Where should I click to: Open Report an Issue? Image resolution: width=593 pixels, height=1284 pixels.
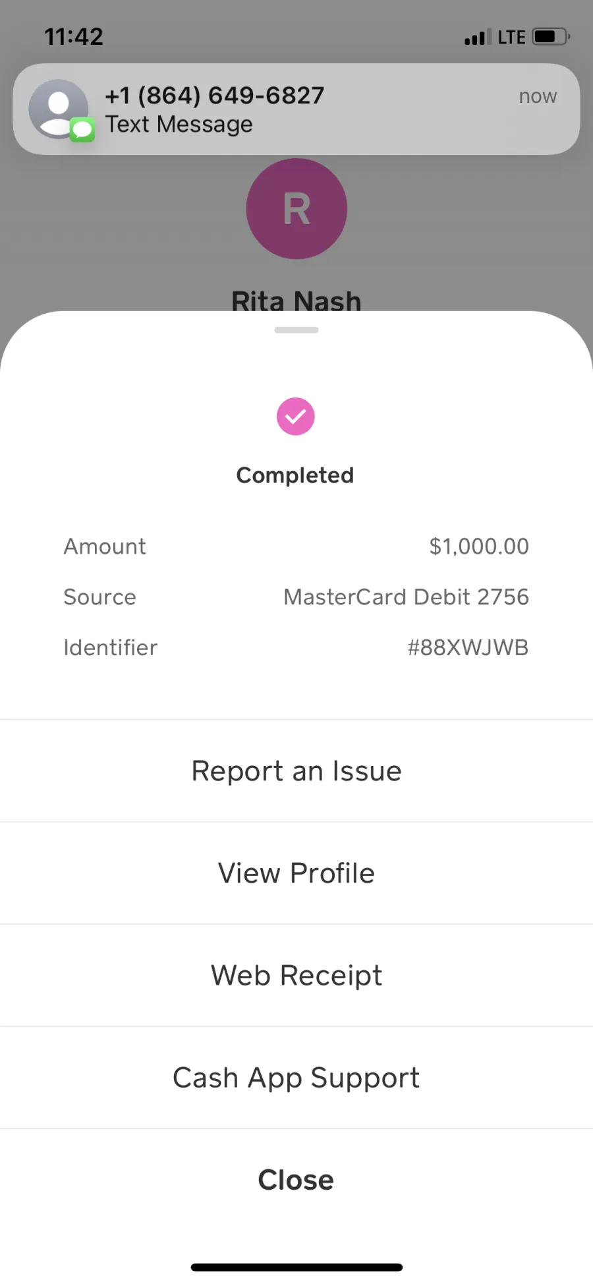point(296,771)
